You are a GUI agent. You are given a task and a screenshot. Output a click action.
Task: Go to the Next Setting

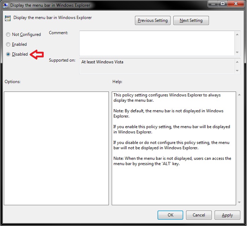(191, 20)
